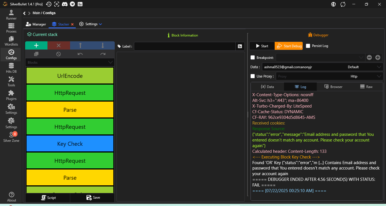The image size is (386, 206).
Task: Switch to the Manager tab
Action: [36, 24]
